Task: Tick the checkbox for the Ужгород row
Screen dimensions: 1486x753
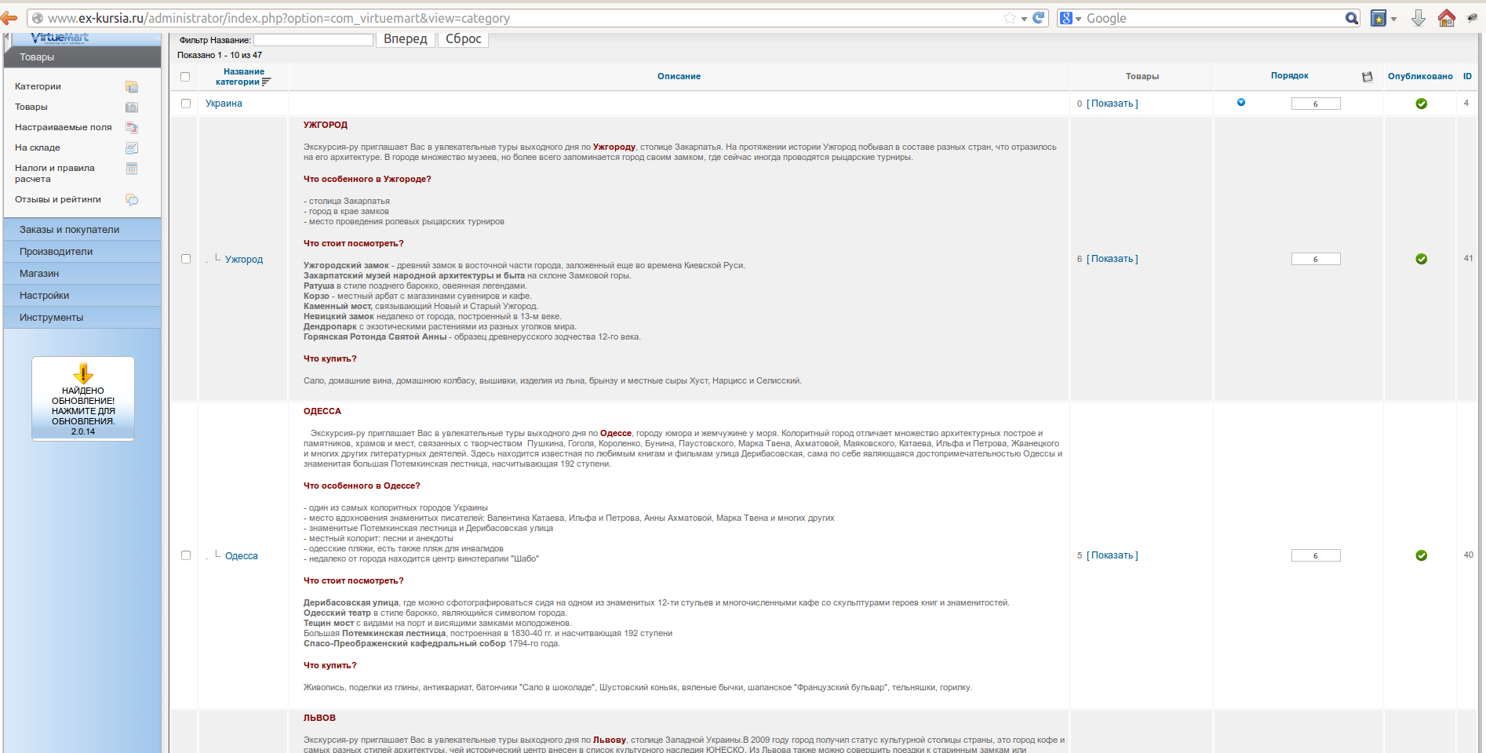Action: tap(186, 259)
